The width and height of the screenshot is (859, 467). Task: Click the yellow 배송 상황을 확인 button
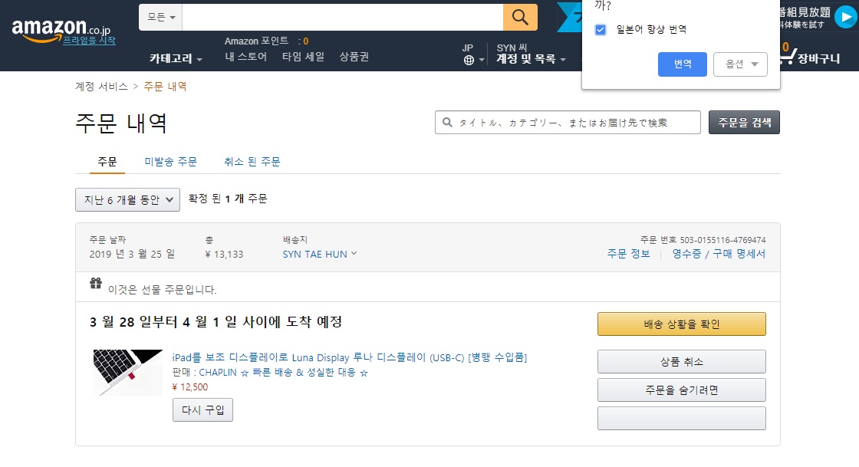pos(682,324)
